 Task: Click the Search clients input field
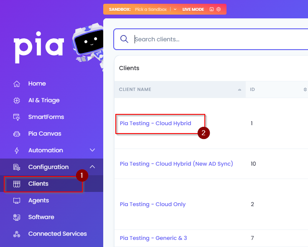coord(211,39)
